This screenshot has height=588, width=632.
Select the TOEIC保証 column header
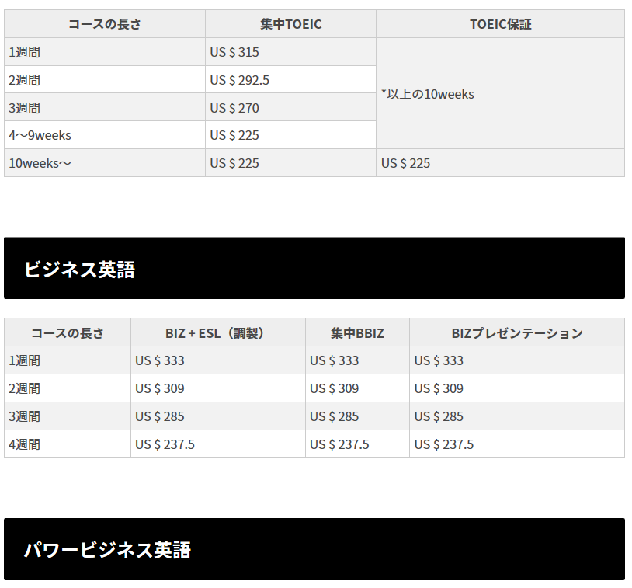pos(500,24)
